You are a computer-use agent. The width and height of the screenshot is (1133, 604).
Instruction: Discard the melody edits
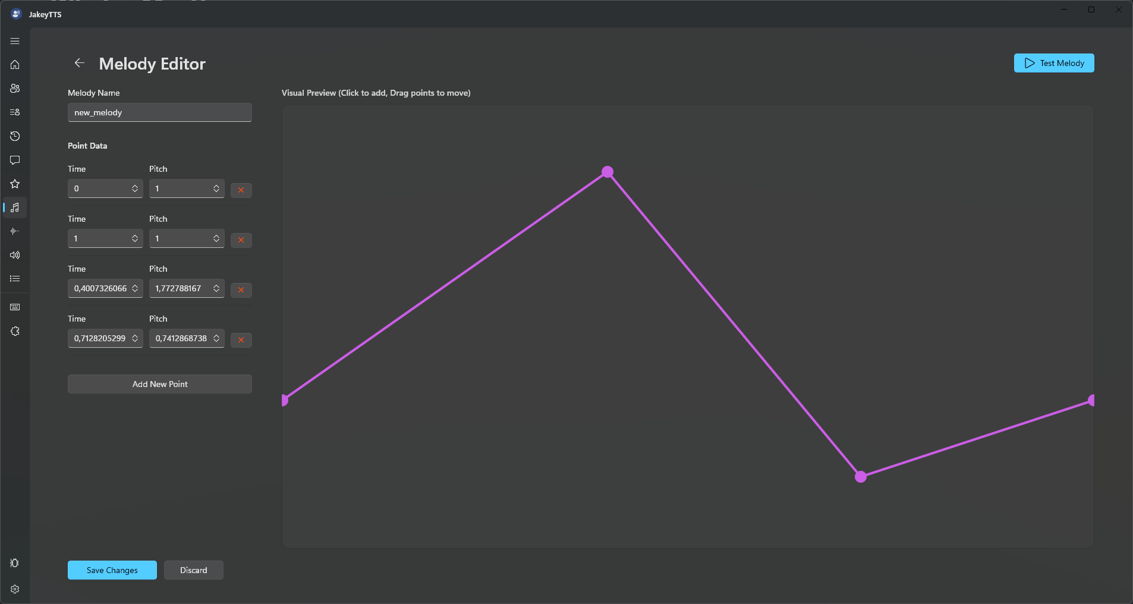(194, 570)
